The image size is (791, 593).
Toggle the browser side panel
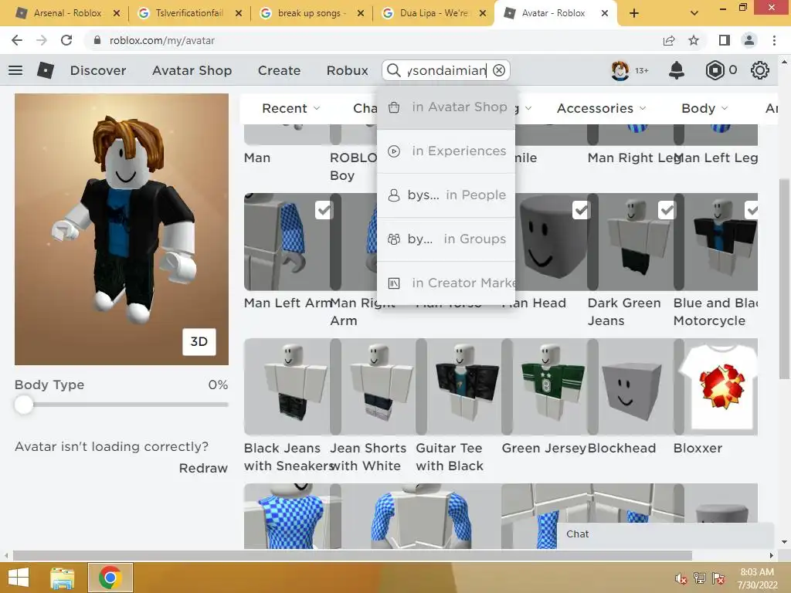[725, 40]
